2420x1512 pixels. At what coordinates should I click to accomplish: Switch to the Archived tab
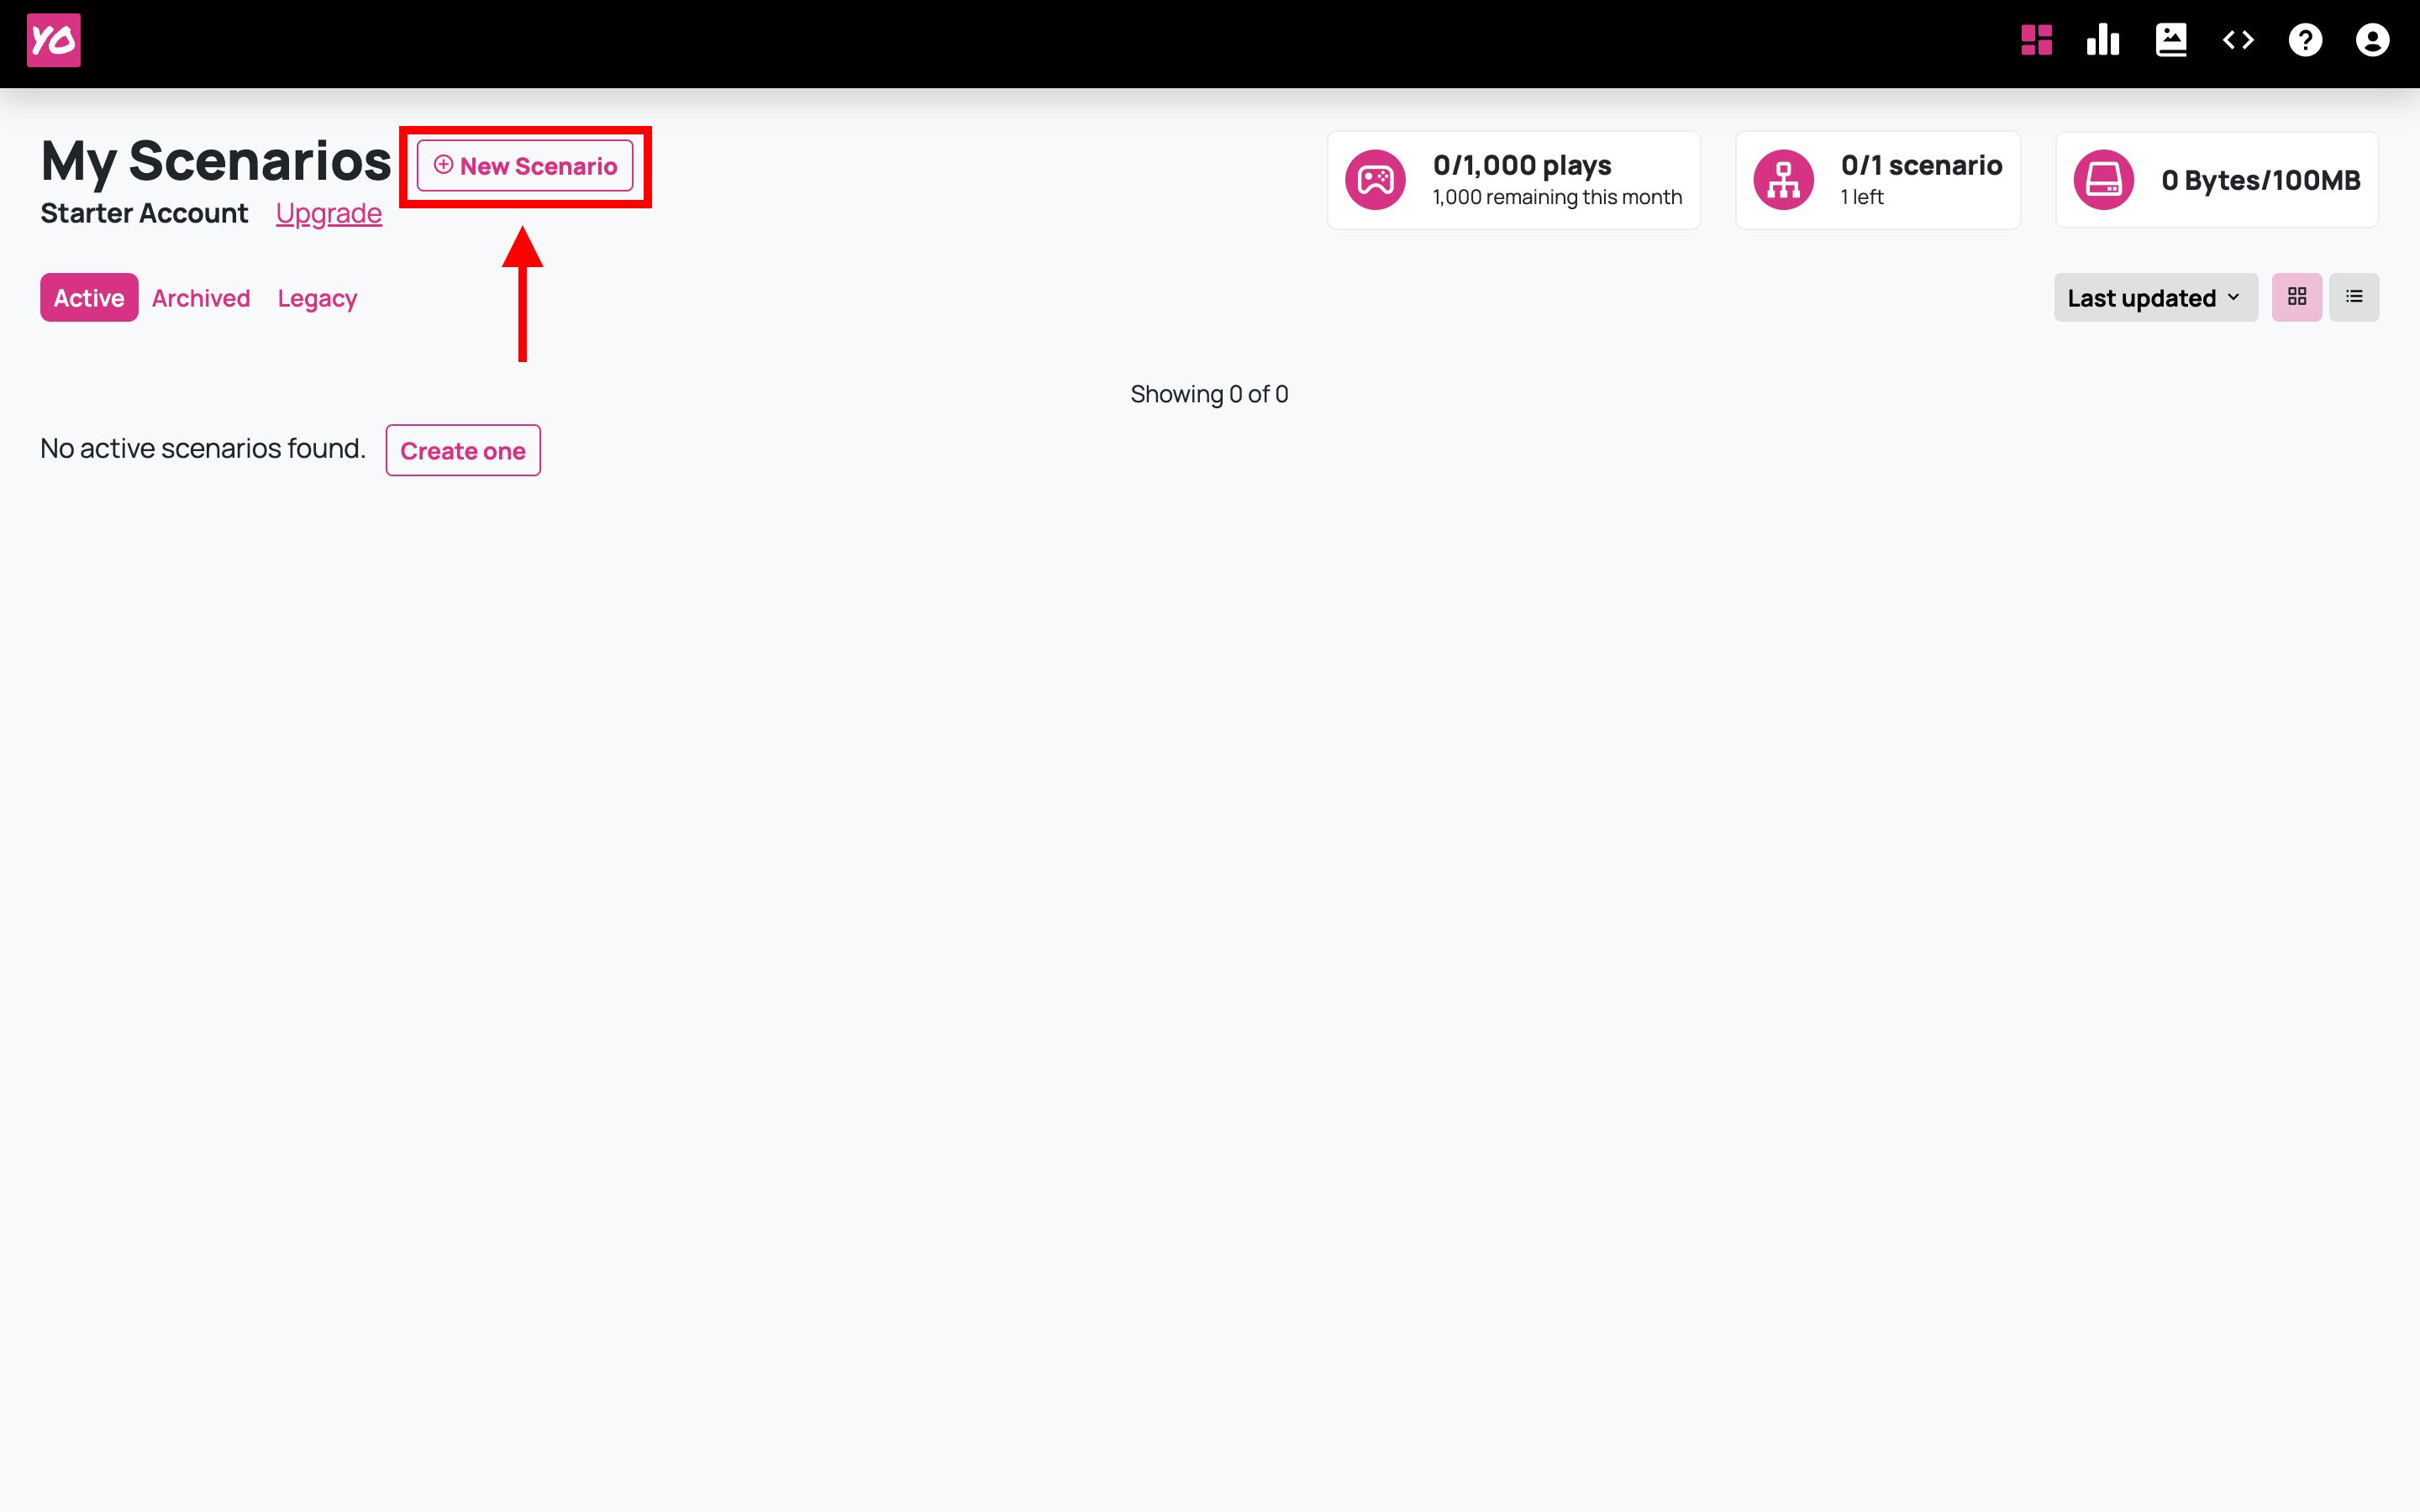tap(201, 298)
